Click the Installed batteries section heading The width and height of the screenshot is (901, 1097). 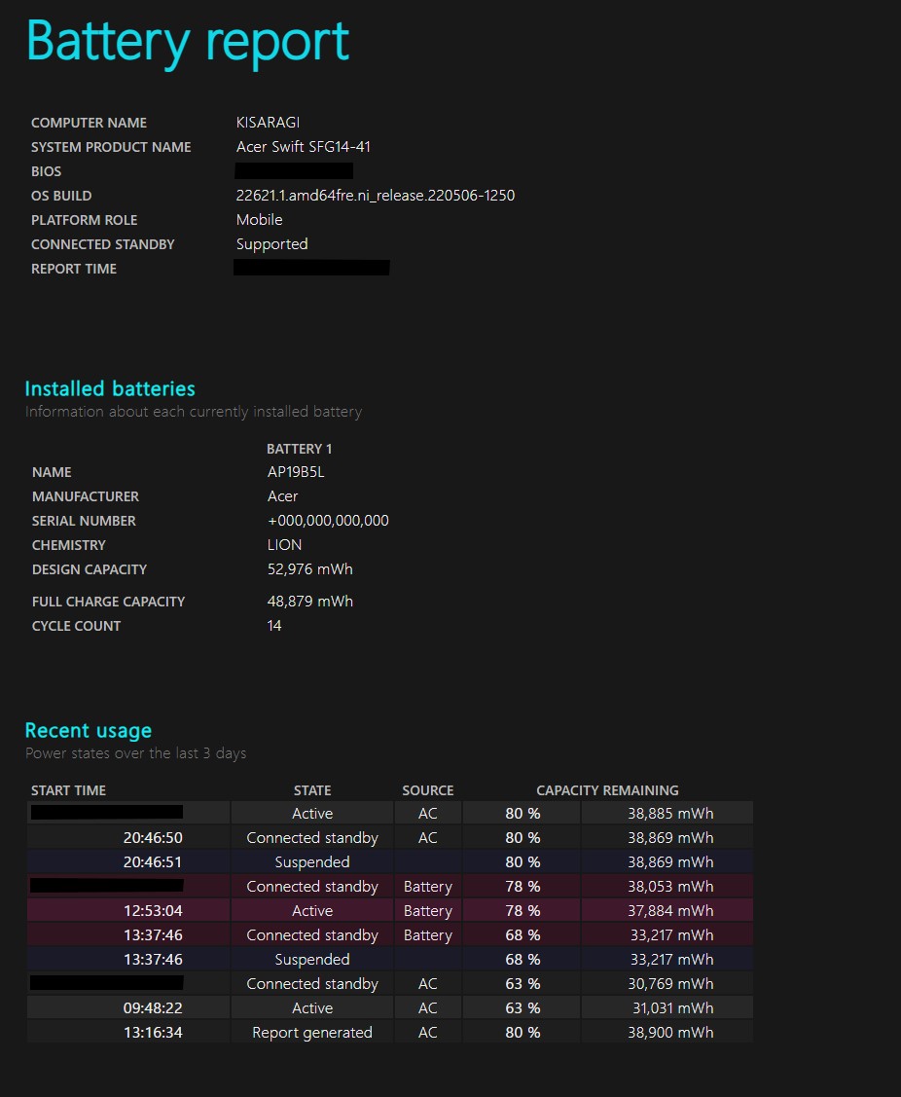coord(110,389)
